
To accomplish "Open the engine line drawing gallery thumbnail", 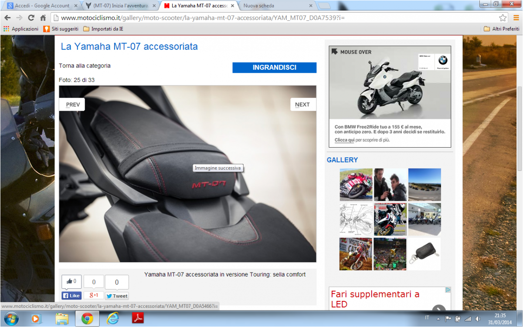I will pos(356,219).
